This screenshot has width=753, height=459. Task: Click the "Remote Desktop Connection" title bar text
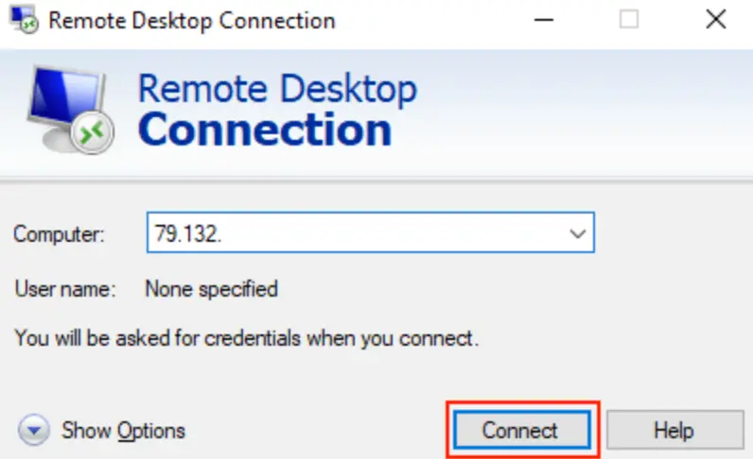click(x=192, y=22)
